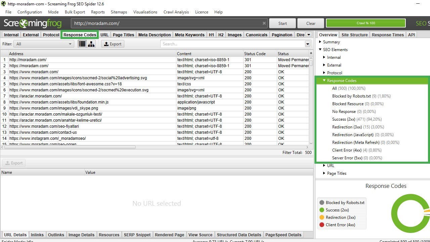Select row https://www.moradam.com/seo-fiyatlari
Screen dimensions: 430x242
tap(155, 126)
